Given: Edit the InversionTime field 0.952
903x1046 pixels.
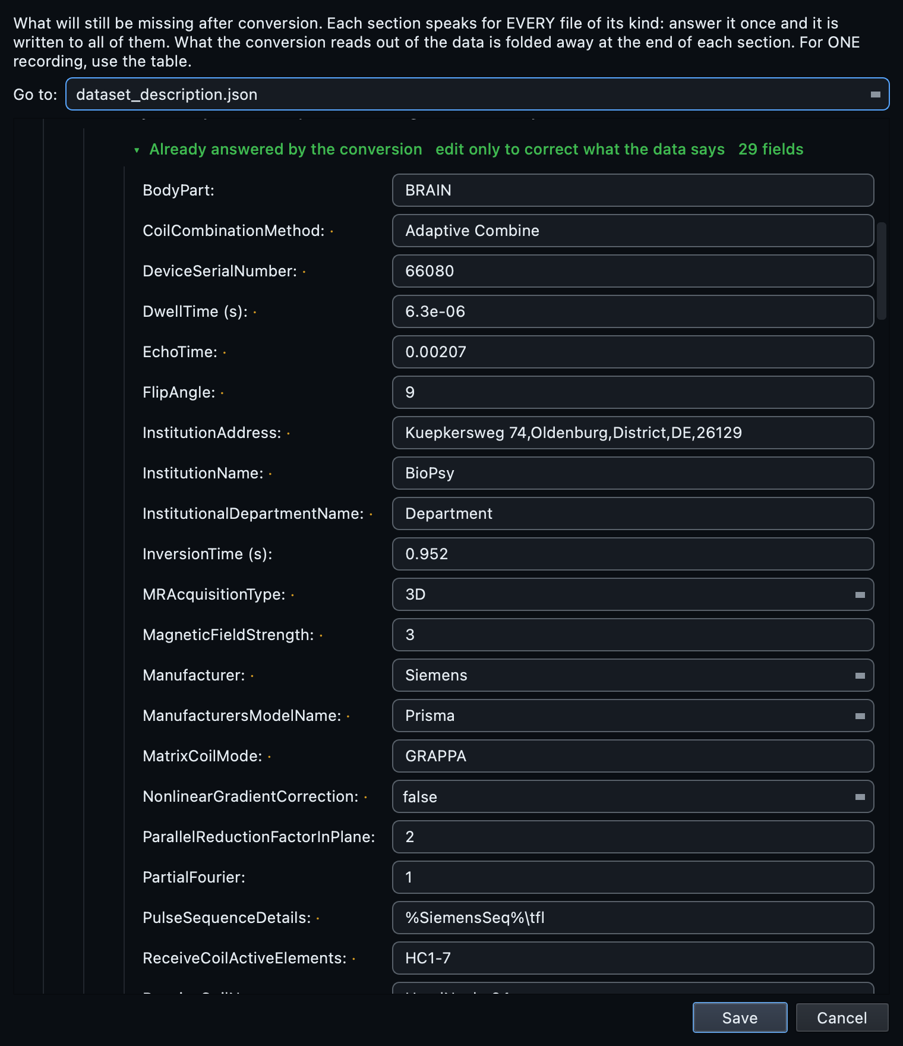Looking at the screenshot, I should [x=633, y=554].
